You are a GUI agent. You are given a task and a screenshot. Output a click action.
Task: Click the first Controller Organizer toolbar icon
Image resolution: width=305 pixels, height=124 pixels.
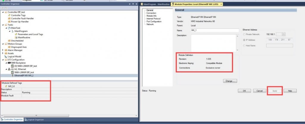pos(2,8)
